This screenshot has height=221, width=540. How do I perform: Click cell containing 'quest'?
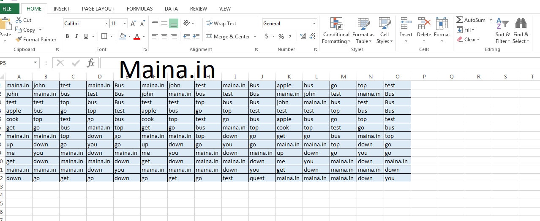click(262, 178)
